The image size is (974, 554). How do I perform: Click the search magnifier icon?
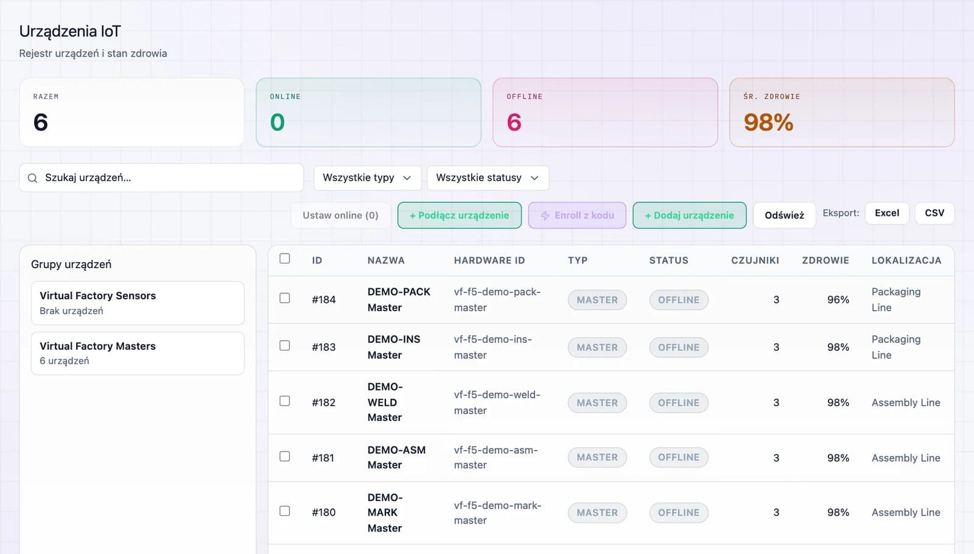tap(32, 178)
